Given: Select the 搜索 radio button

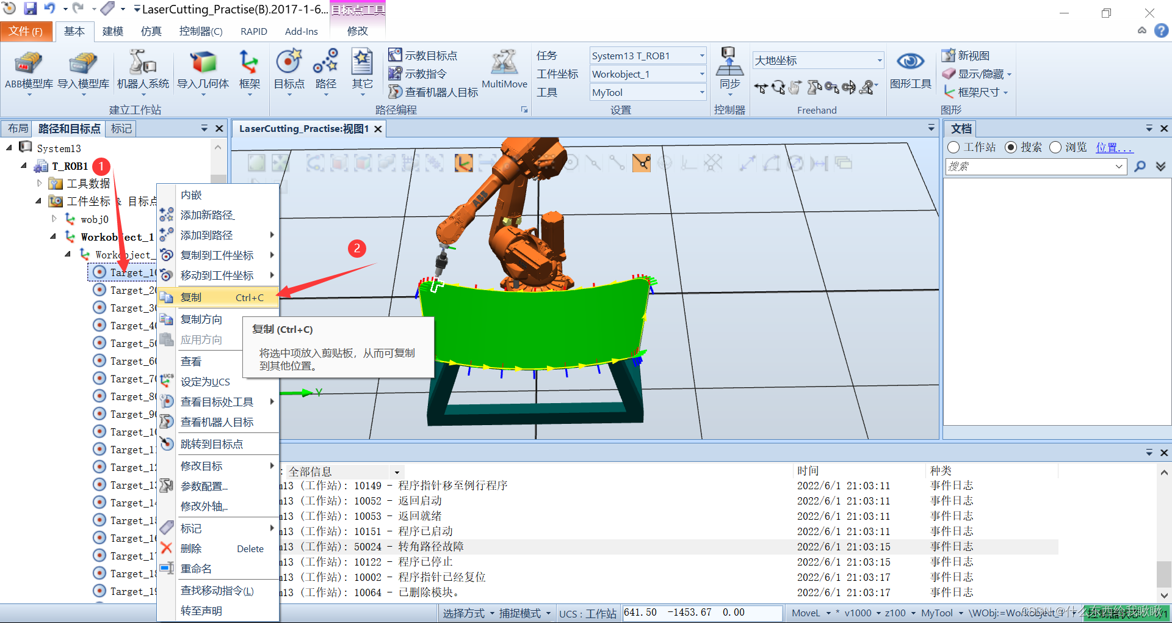Looking at the screenshot, I should [1011, 147].
